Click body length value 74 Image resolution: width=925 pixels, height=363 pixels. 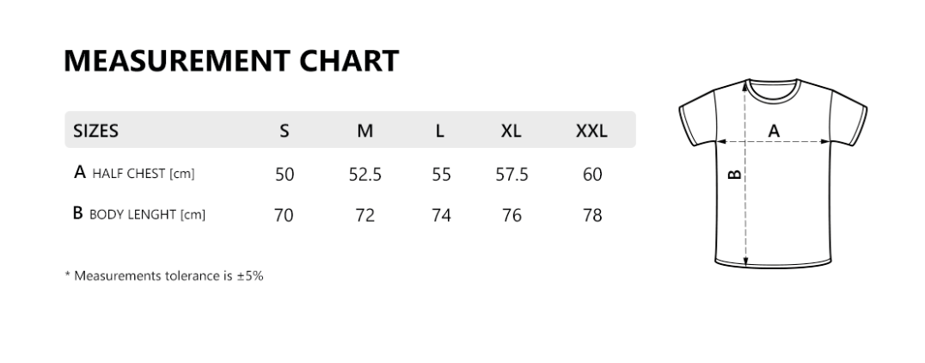point(441,215)
